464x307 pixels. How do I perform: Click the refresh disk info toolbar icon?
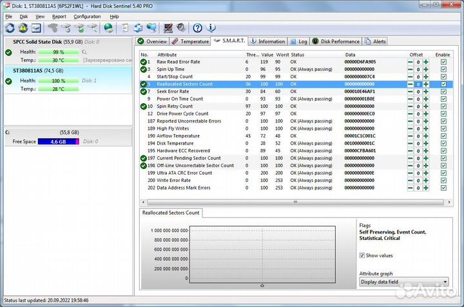click(8, 28)
